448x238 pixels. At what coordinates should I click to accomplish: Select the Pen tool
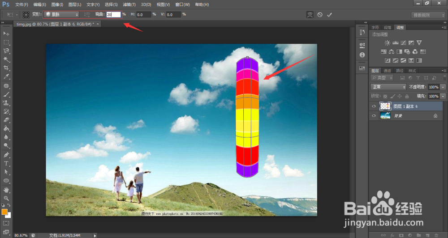[6, 155]
